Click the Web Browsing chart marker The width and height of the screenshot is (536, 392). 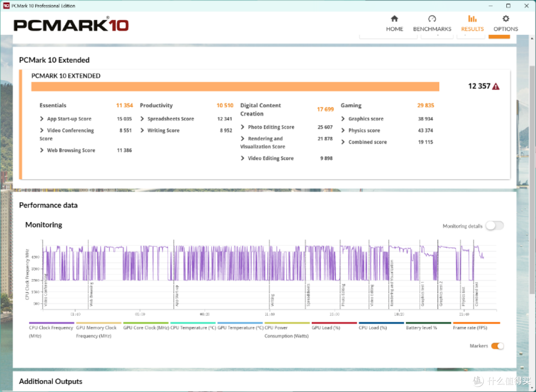[91, 294]
